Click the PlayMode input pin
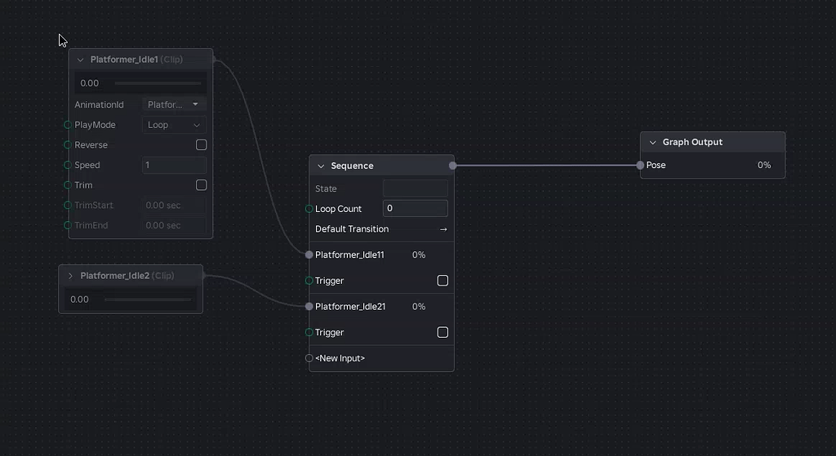836x456 pixels. coord(68,125)
